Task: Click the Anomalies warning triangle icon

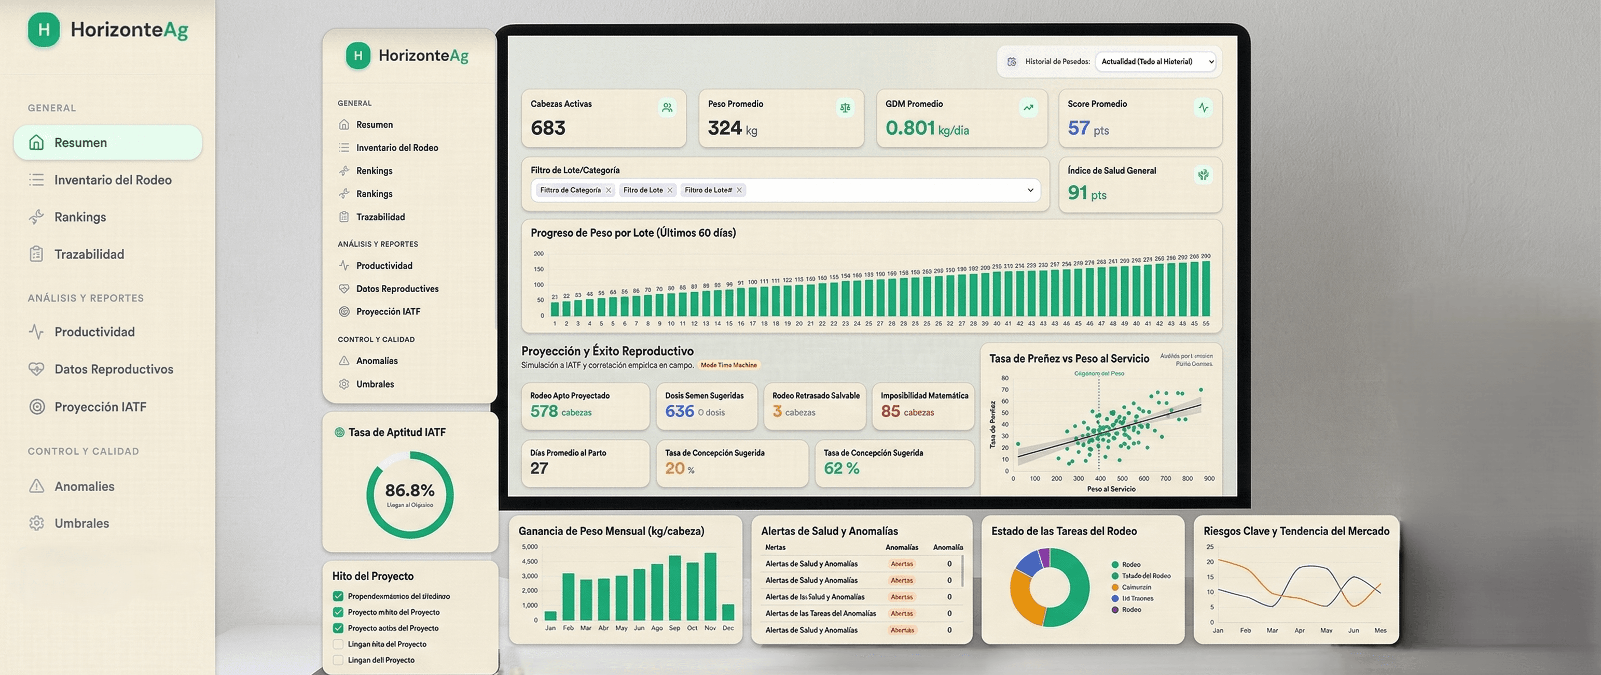Action: [x=37, y=486]
